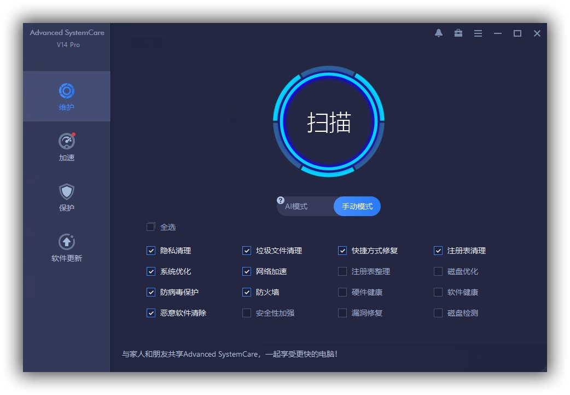Screen dimensions: 570x395
Task: Enable 软件健康 checkbox
Action: [438, 292]
